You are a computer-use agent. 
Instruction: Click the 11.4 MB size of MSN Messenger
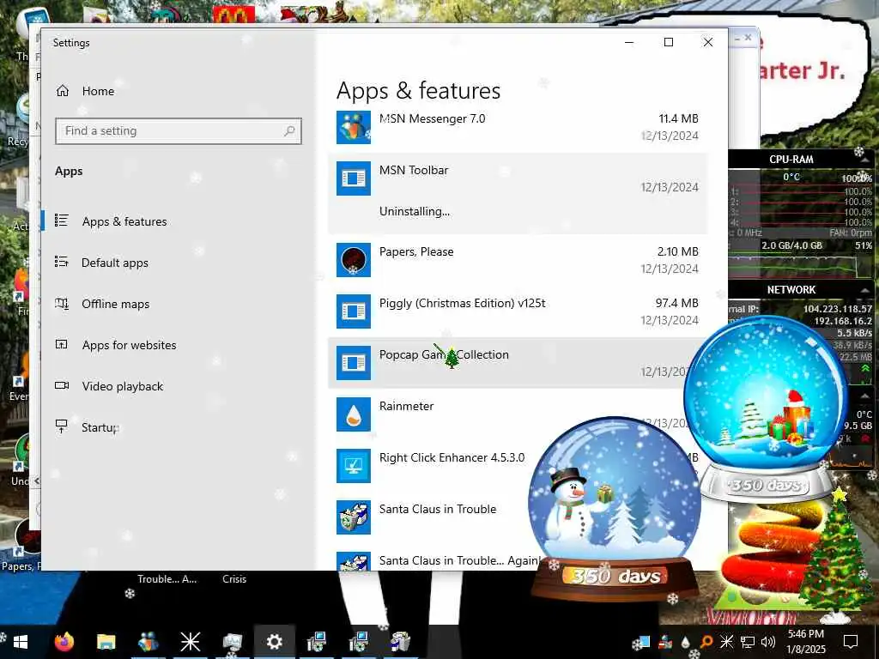pos(678,118)
